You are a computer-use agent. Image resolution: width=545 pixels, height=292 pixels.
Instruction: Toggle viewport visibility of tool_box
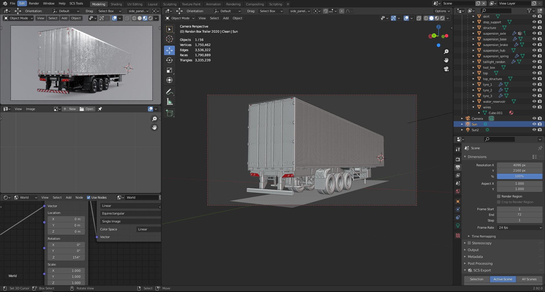534,67
